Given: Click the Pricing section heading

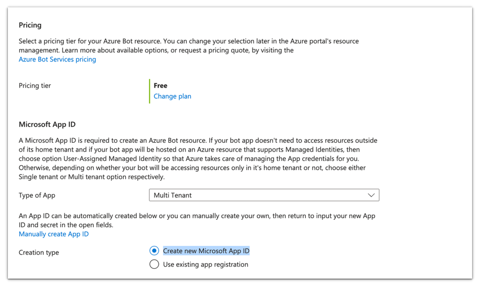Looking at the screenshot, I should coord(30,25).
